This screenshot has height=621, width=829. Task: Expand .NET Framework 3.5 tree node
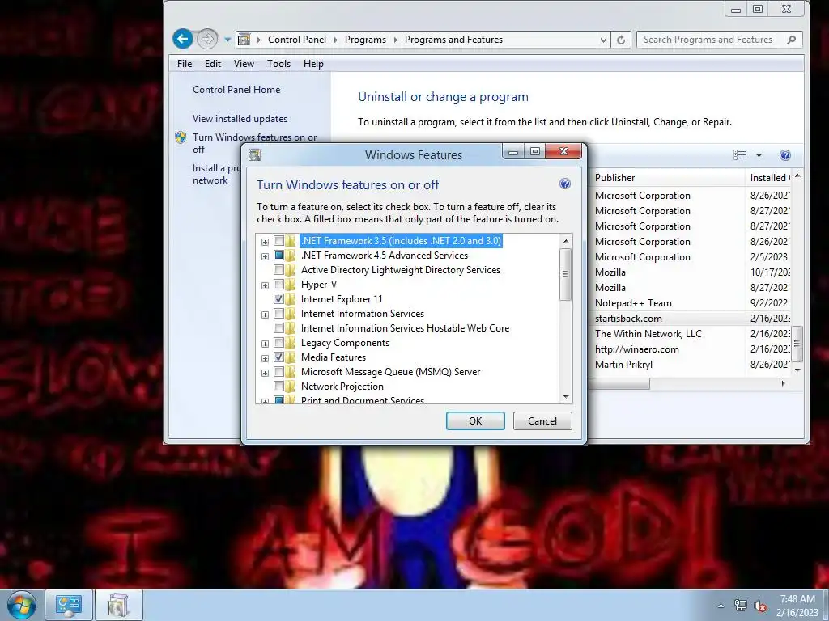click(x=265, y=242)
